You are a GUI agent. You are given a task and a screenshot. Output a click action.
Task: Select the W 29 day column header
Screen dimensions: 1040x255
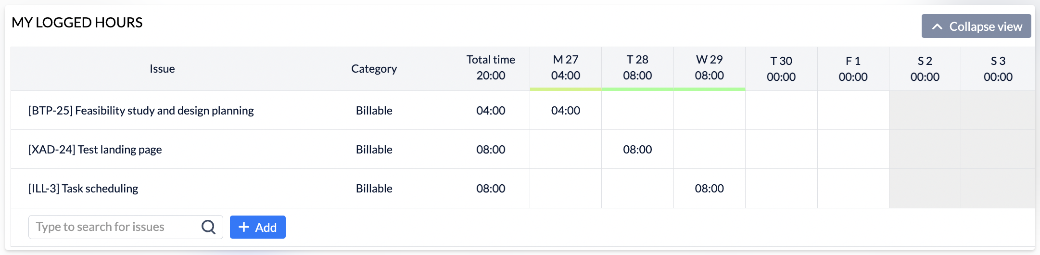709,68
